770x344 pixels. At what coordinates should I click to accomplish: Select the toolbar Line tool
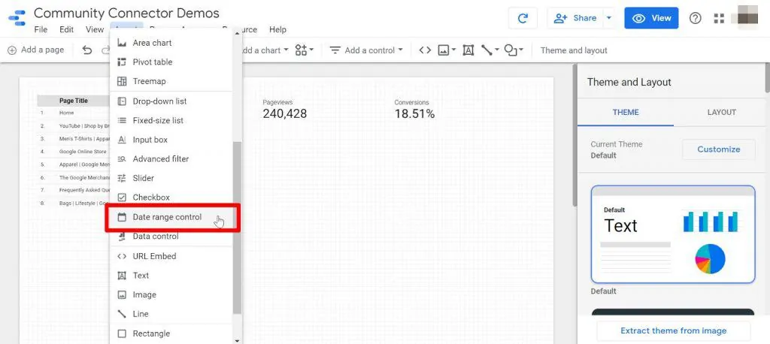pos(487,50)
